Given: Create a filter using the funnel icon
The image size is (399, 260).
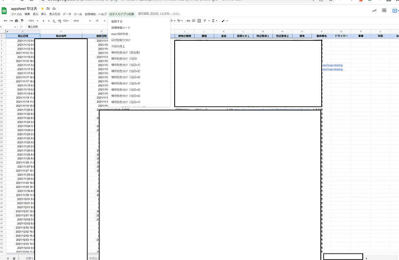Looking at the screenshot, I should [204, 21].
